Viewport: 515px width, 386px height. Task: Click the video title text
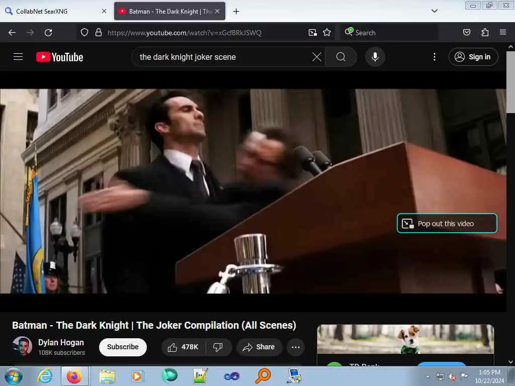point(154,325)
